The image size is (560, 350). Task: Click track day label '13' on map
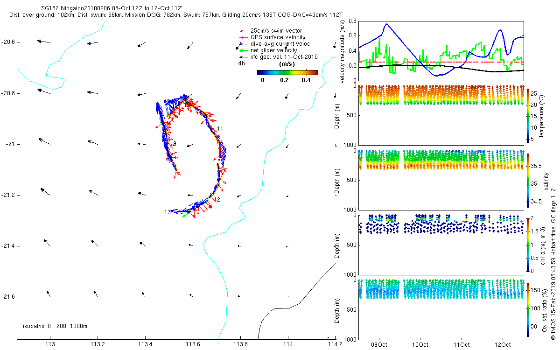168,212
